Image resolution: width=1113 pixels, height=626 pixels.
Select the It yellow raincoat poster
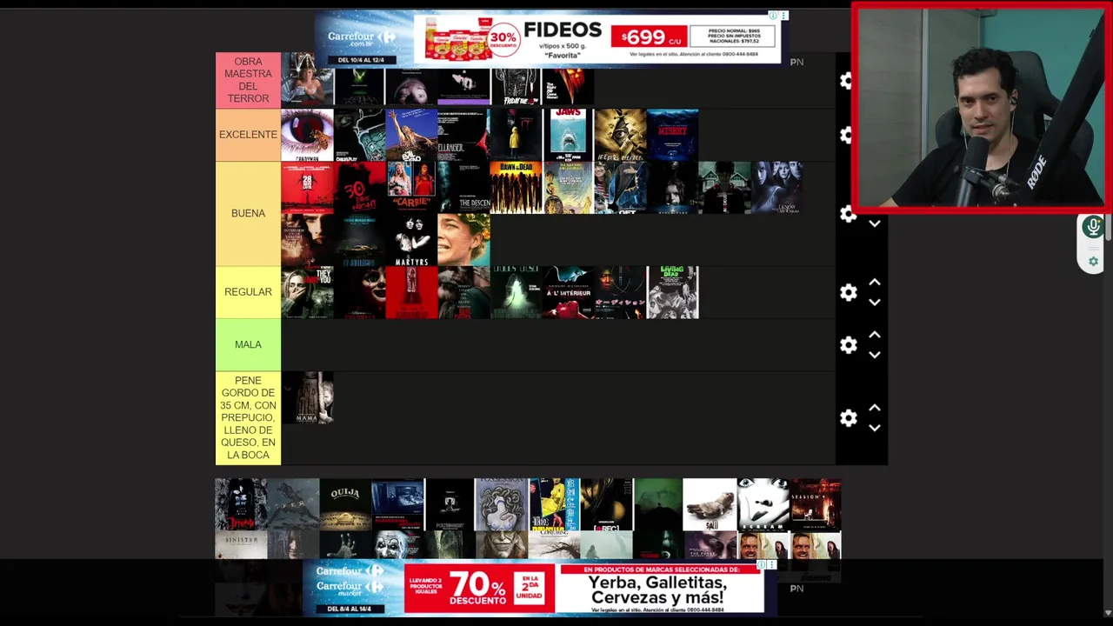[516, 136]
